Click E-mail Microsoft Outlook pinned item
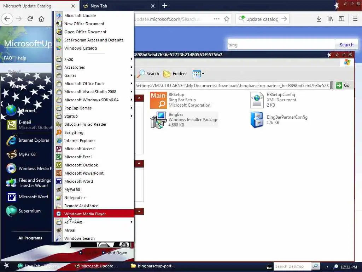The image size is (362, 272). click(29, 125)
